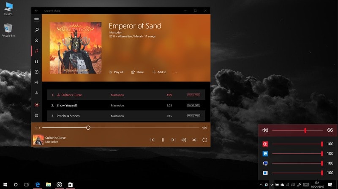
Task: Open search in Groove Music sidebar
Action: click(x=36, y=30)
